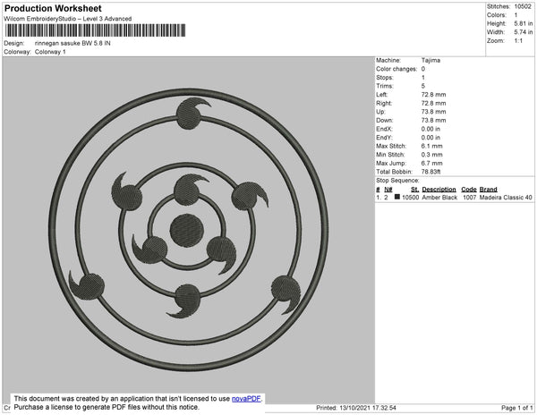Click the 'Description' column header
537x415 pixels.
pos(439,190)
